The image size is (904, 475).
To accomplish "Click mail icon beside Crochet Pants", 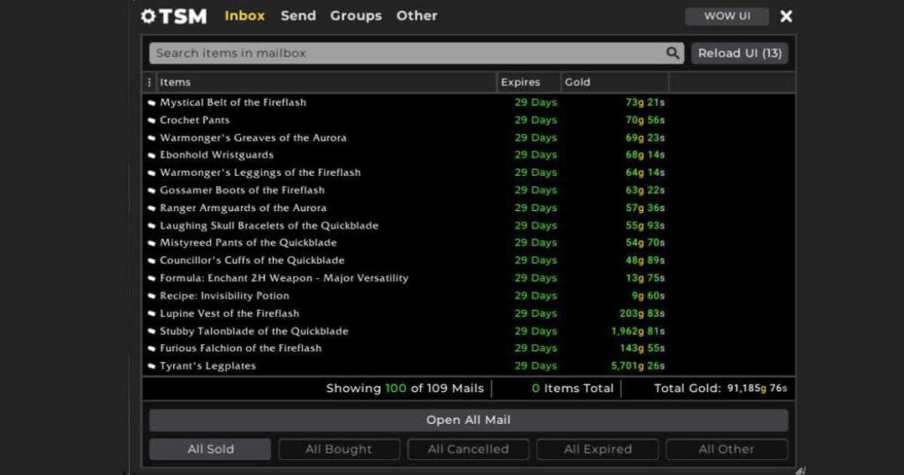I will 151,121.
